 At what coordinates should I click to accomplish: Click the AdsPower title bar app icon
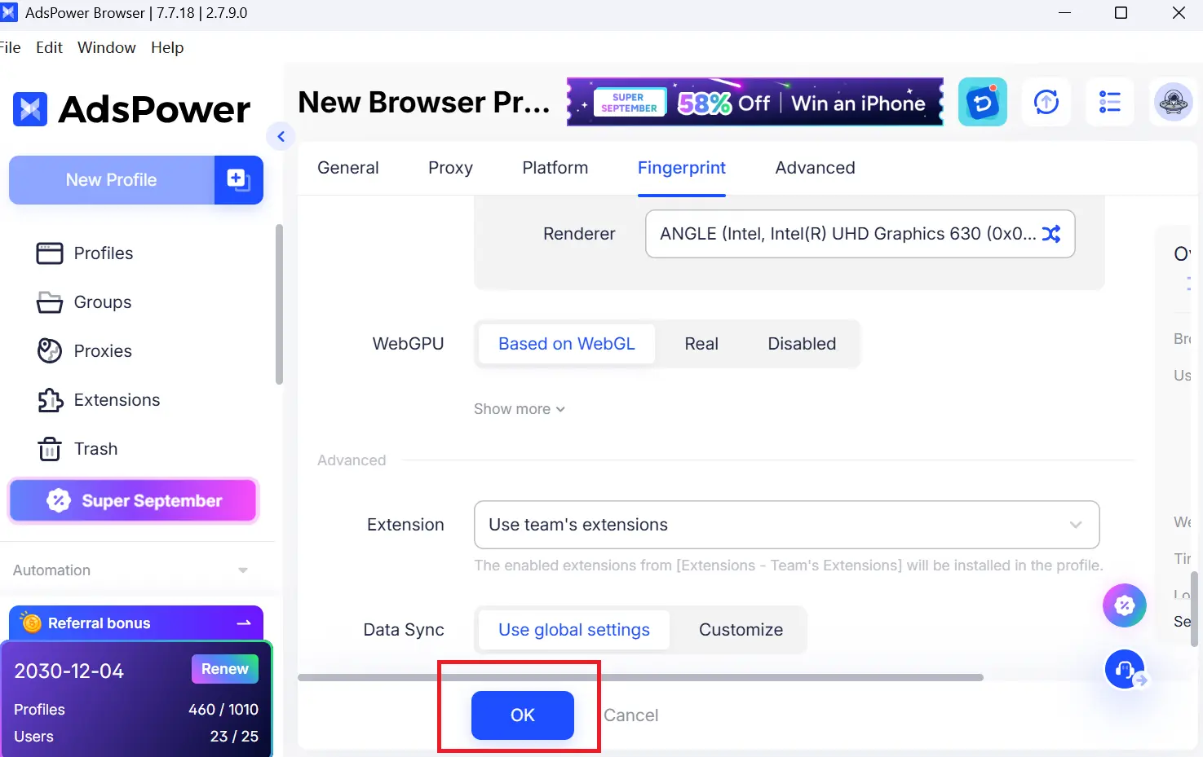click(x=9, y=12)
